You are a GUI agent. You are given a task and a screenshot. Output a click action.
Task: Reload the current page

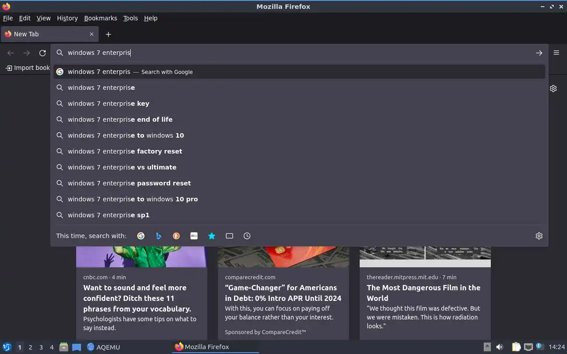pos(43,53)
